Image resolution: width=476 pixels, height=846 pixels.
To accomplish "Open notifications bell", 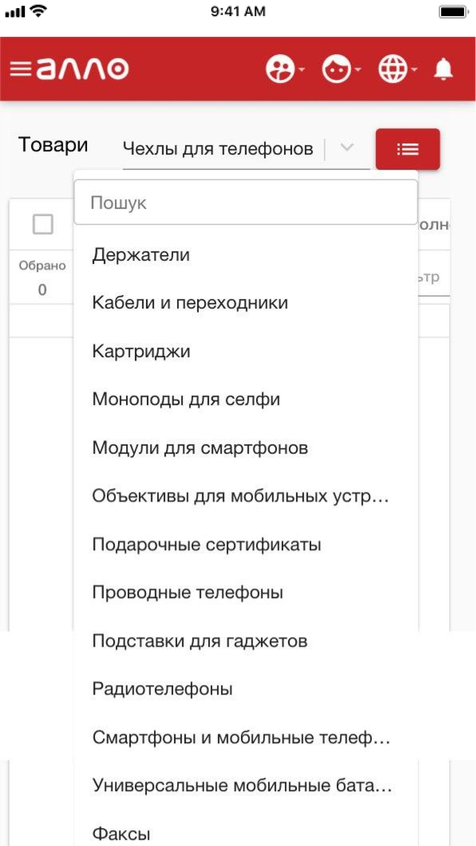I will [x=443, y=69].
